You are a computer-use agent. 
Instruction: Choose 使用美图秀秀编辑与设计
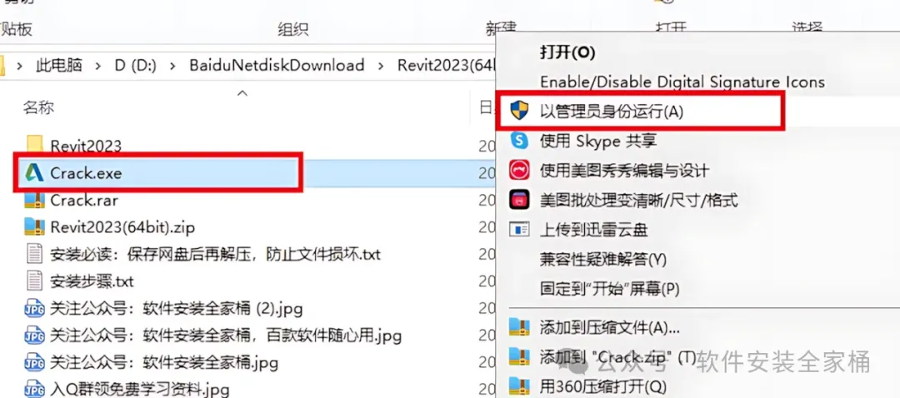(624, 171)
